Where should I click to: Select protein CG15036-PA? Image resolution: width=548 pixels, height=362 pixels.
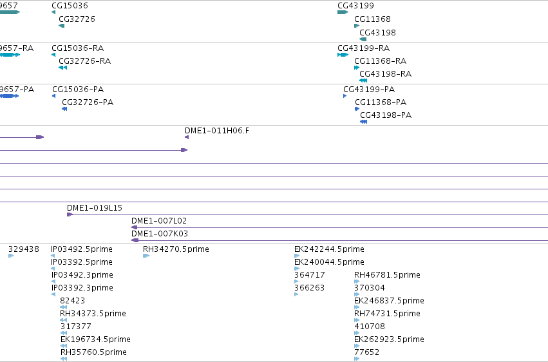[78, 89]
